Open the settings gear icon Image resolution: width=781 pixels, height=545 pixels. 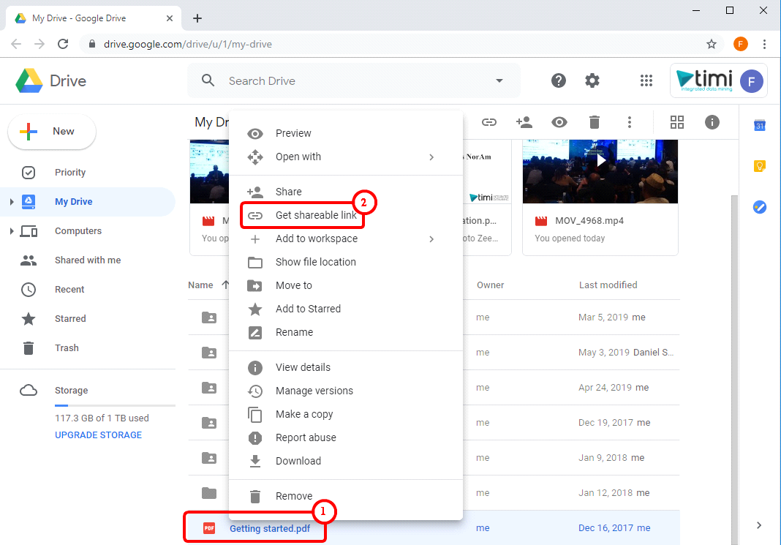tap(592, 80)
